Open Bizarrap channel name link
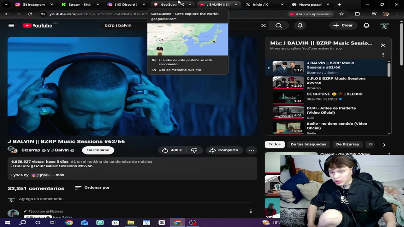 (x=31, y=150)
